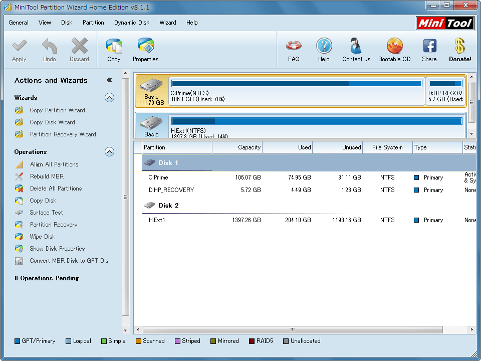Click the 1193.16 GB unused value

click(347, 220)
